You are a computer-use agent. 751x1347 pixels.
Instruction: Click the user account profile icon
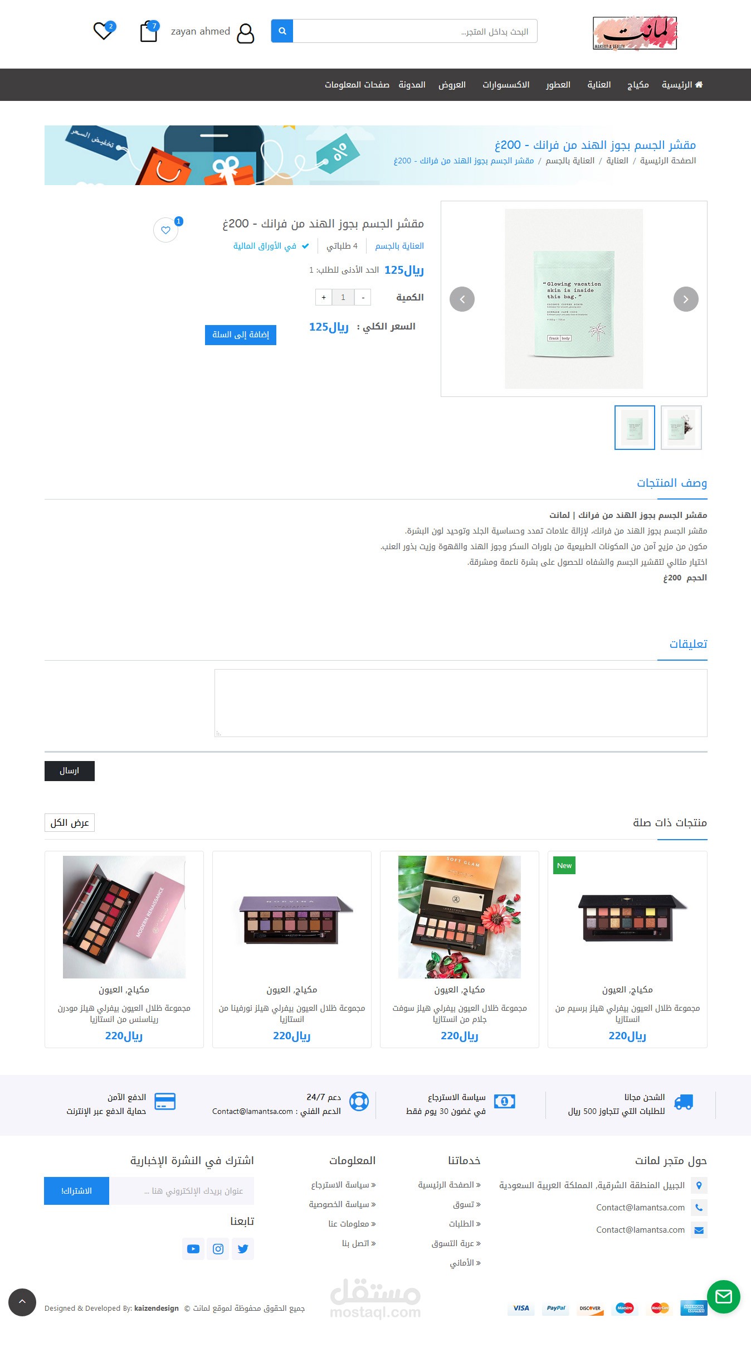(245, 33)
